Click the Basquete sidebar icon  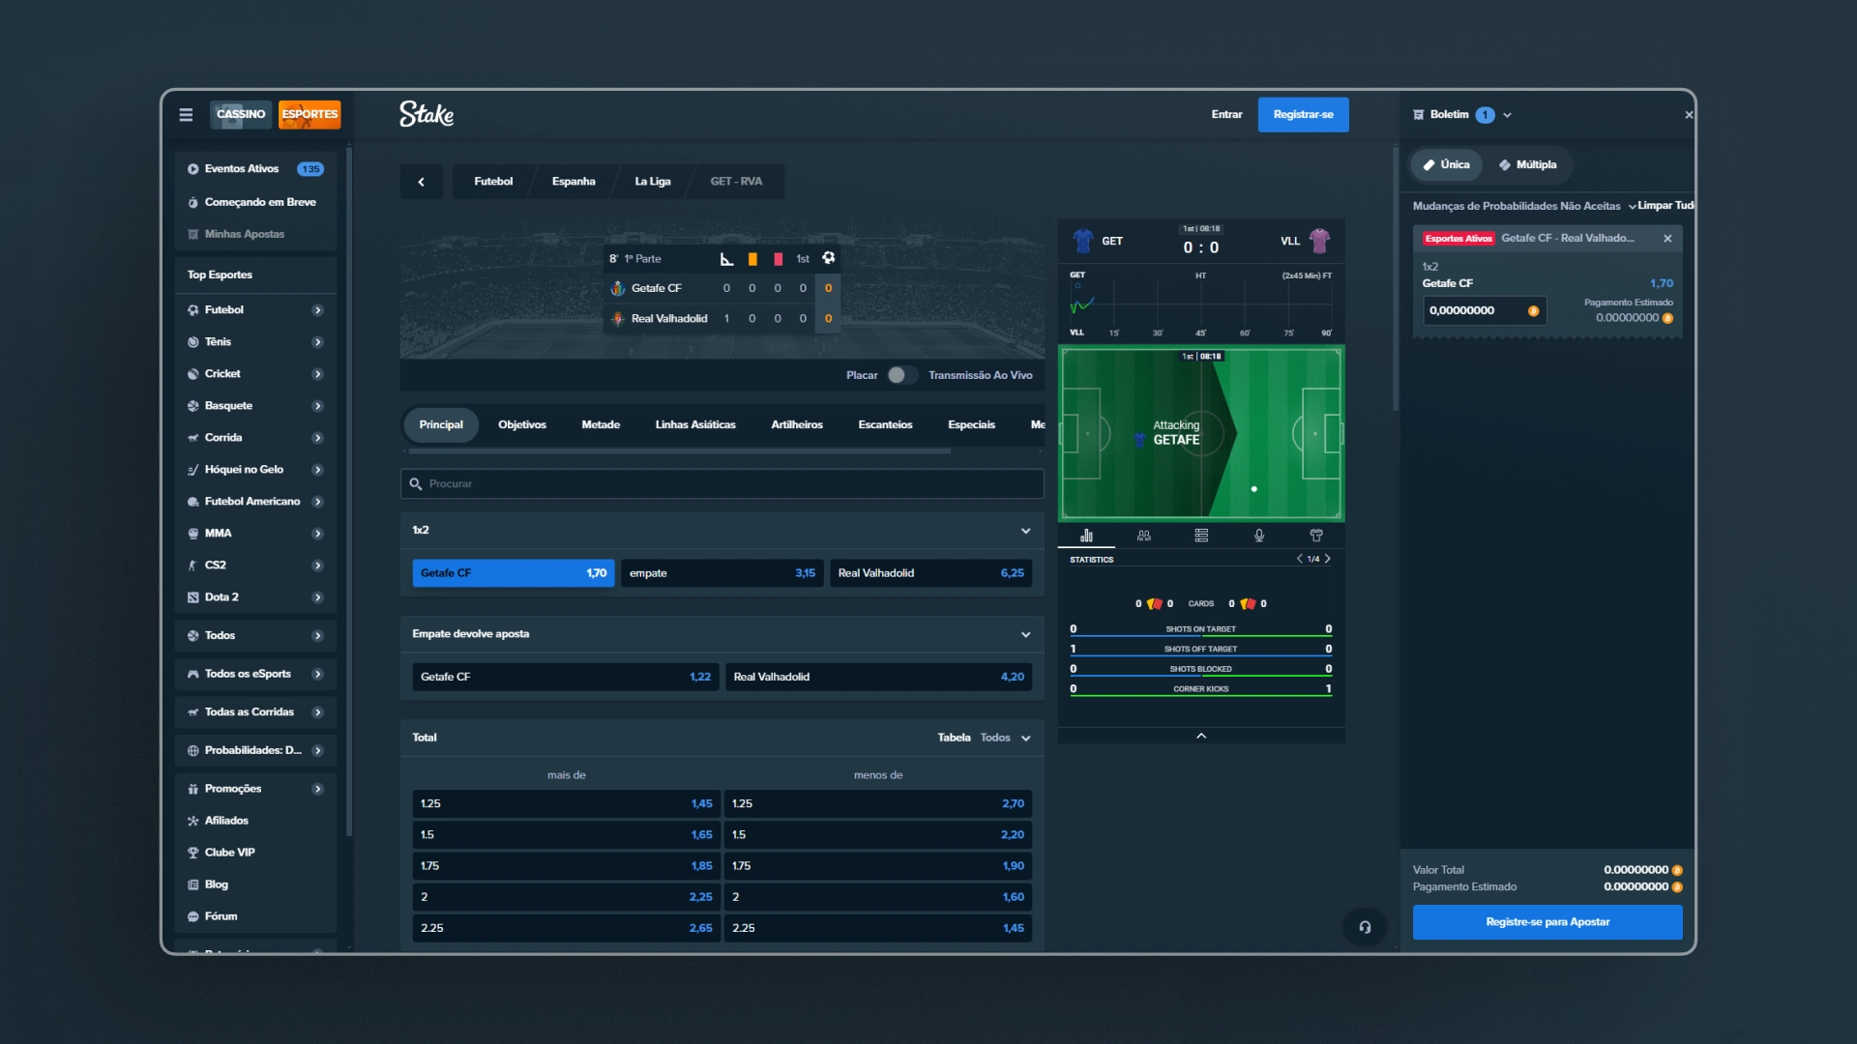(192, 406)
